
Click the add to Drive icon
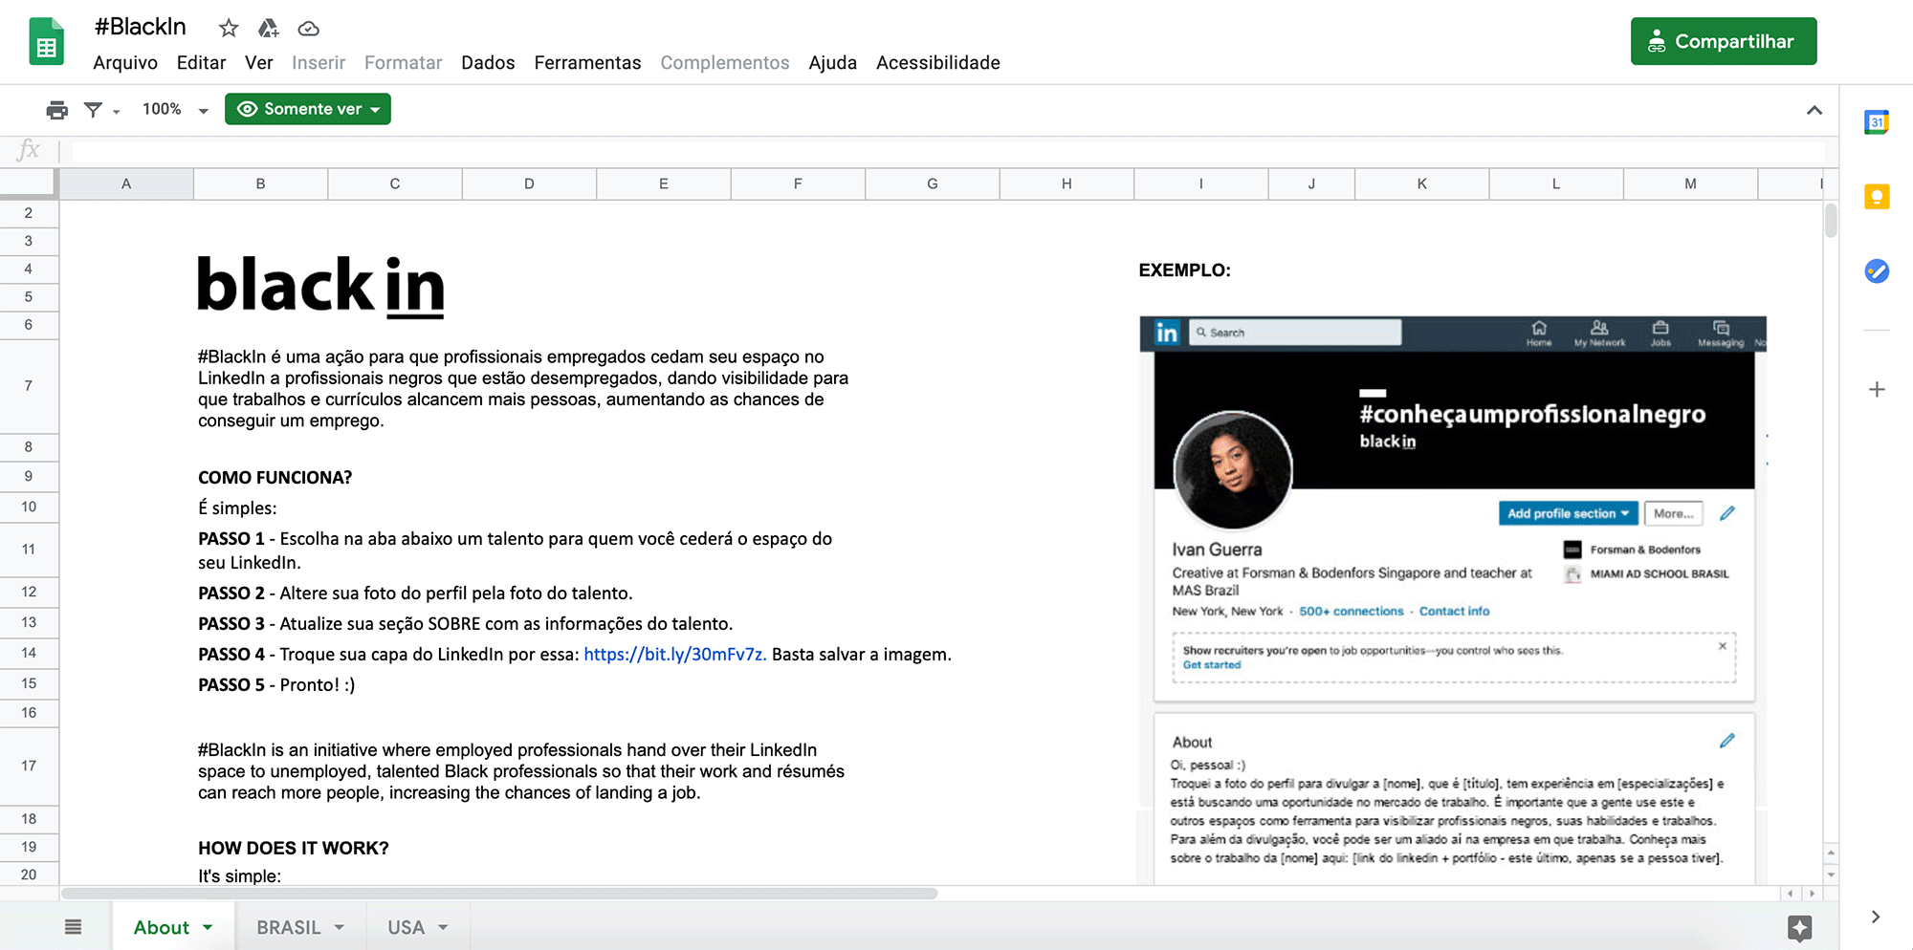pos(269,28)
